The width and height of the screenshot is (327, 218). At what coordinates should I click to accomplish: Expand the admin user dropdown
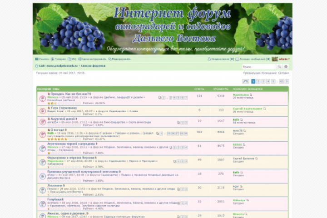[284, 59]
